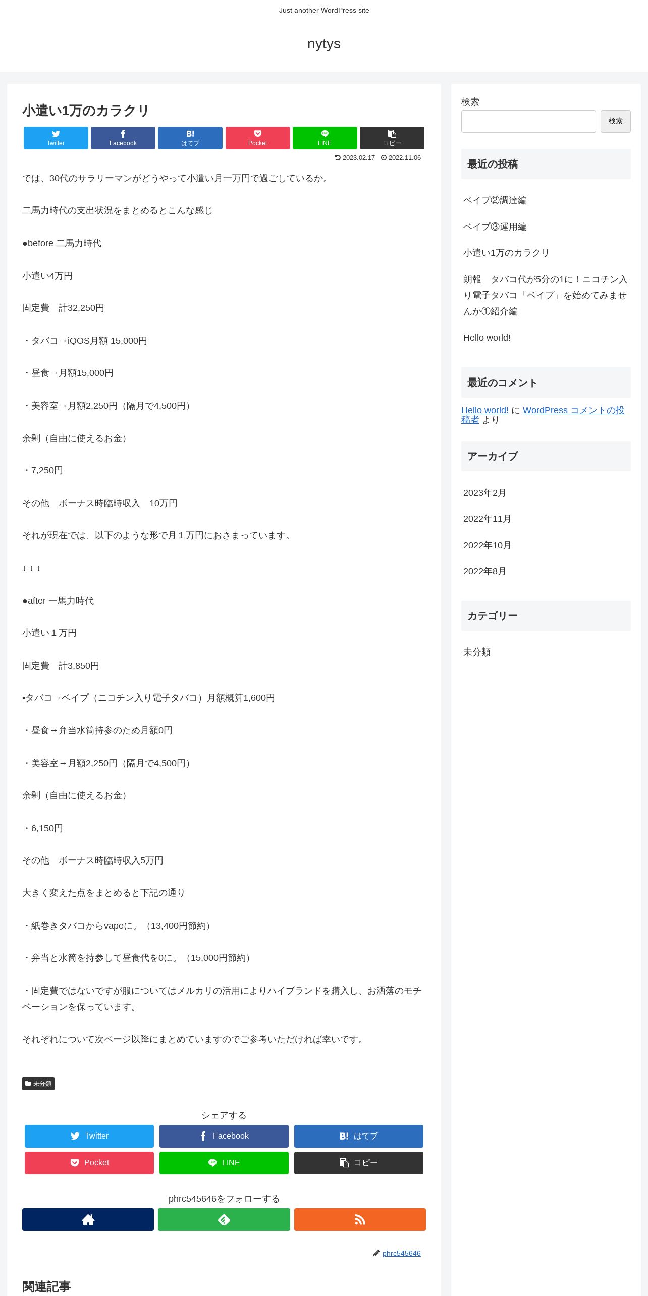The height and width of the screenshot is (1296, 648).
Task: Share via LINE using top button
Action: tap(325, 138)
